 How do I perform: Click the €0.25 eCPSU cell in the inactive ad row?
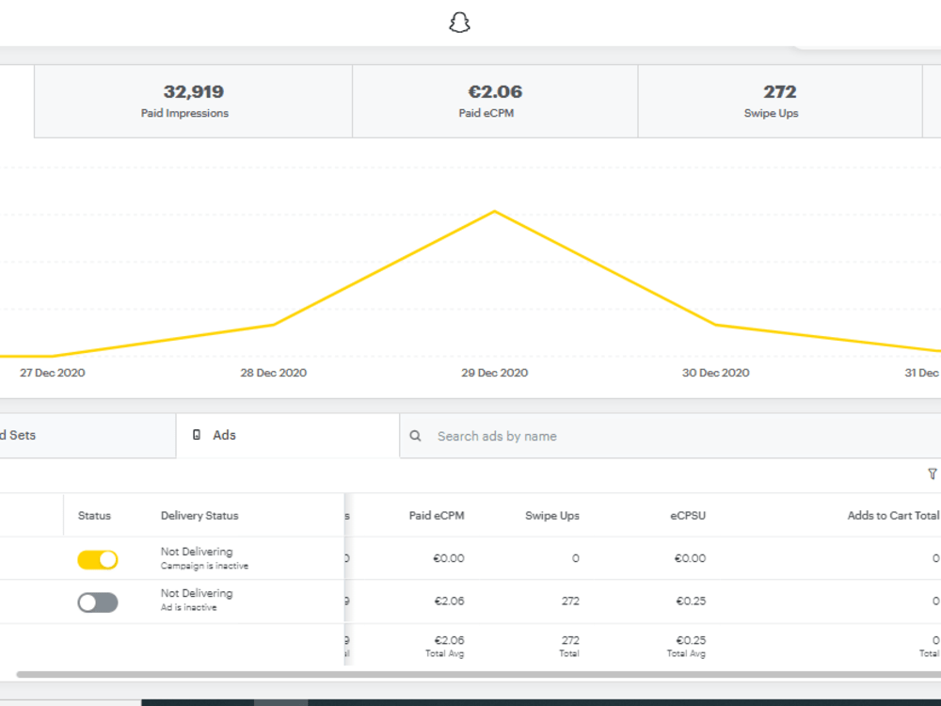(x=691, y=601)
